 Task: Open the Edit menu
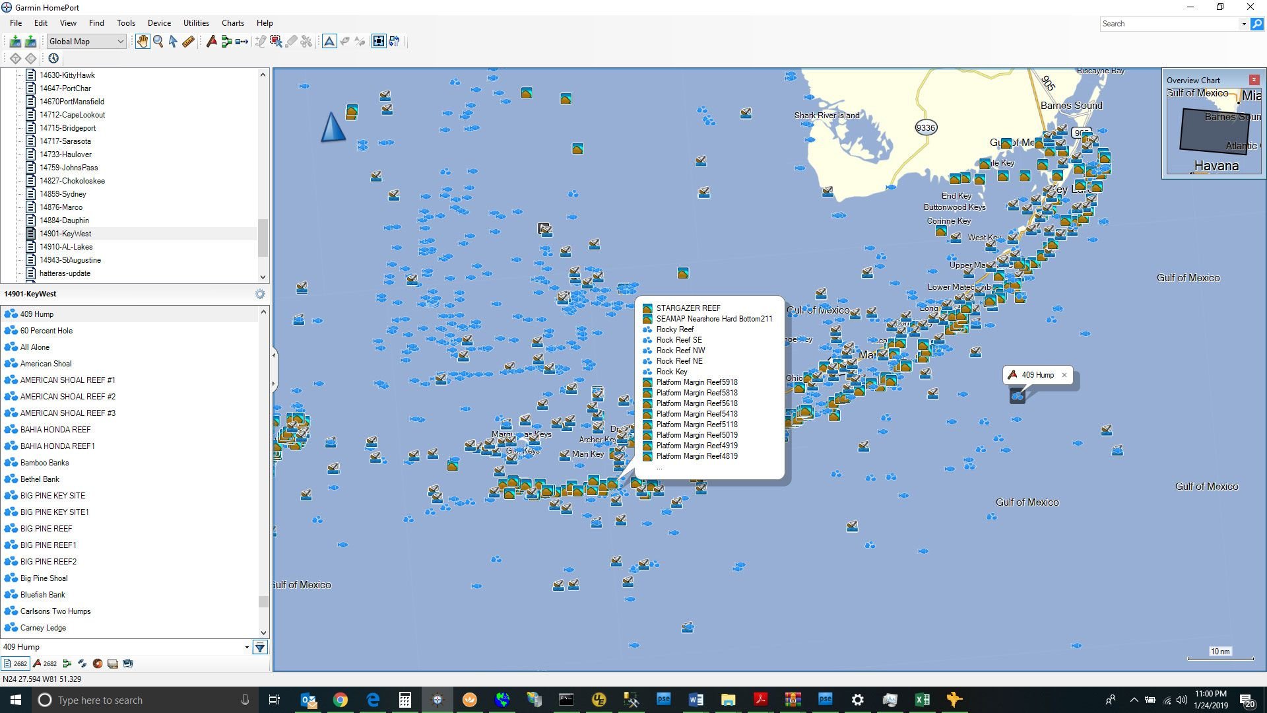coord(41,23)
